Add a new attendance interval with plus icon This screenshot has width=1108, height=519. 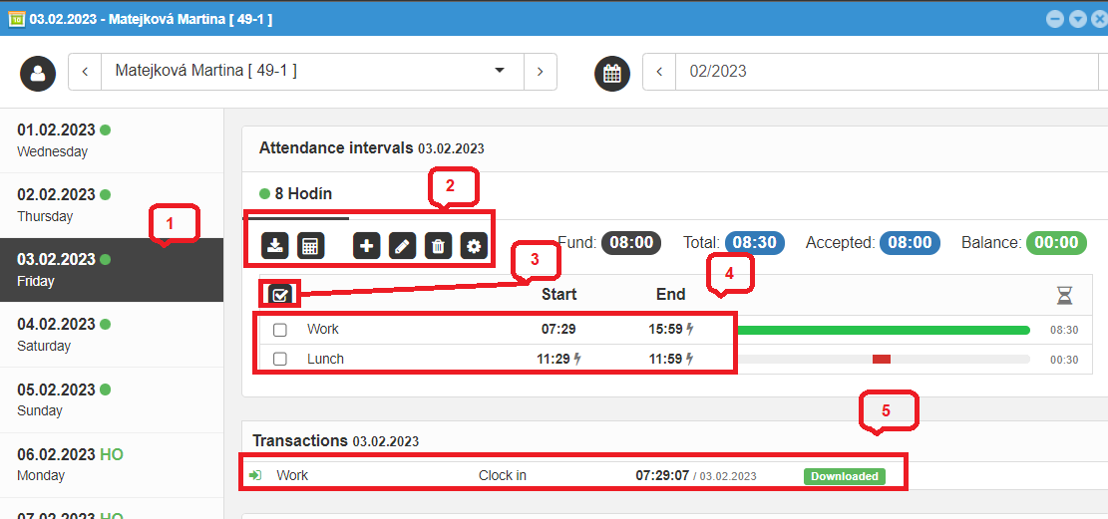(367, 246)
